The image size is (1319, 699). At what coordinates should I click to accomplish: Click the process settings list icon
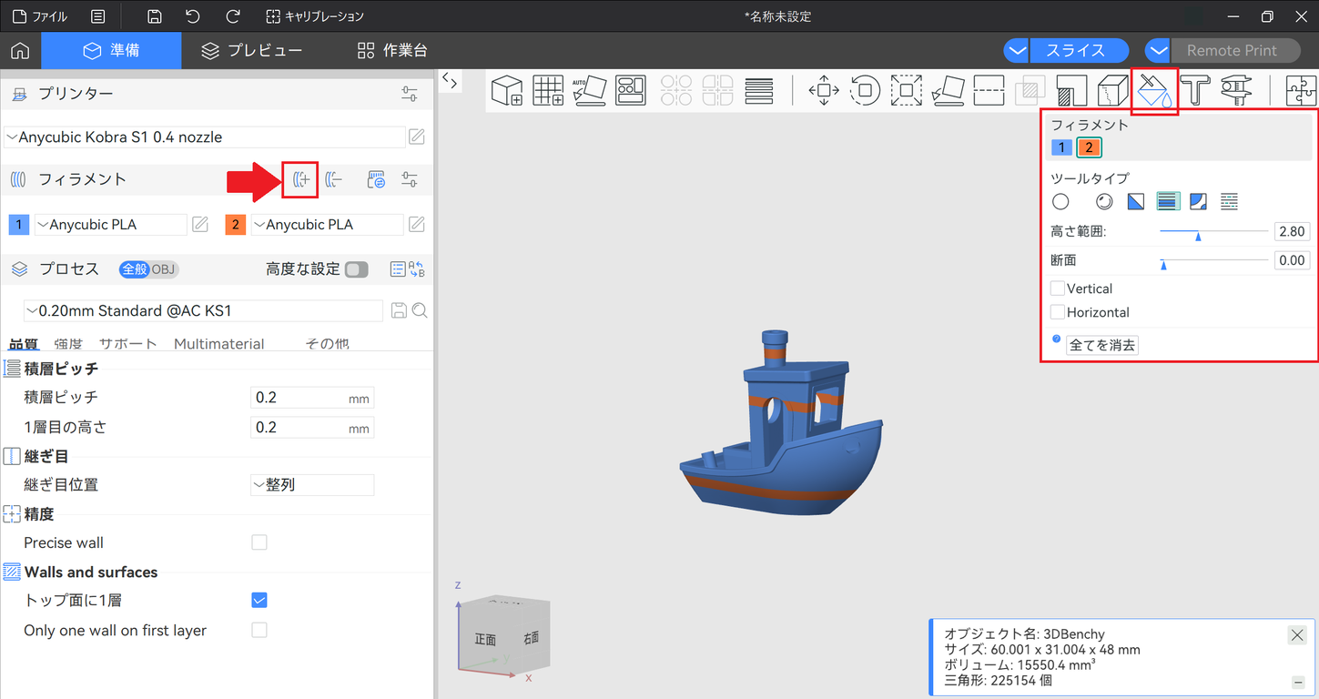point(397,268)
